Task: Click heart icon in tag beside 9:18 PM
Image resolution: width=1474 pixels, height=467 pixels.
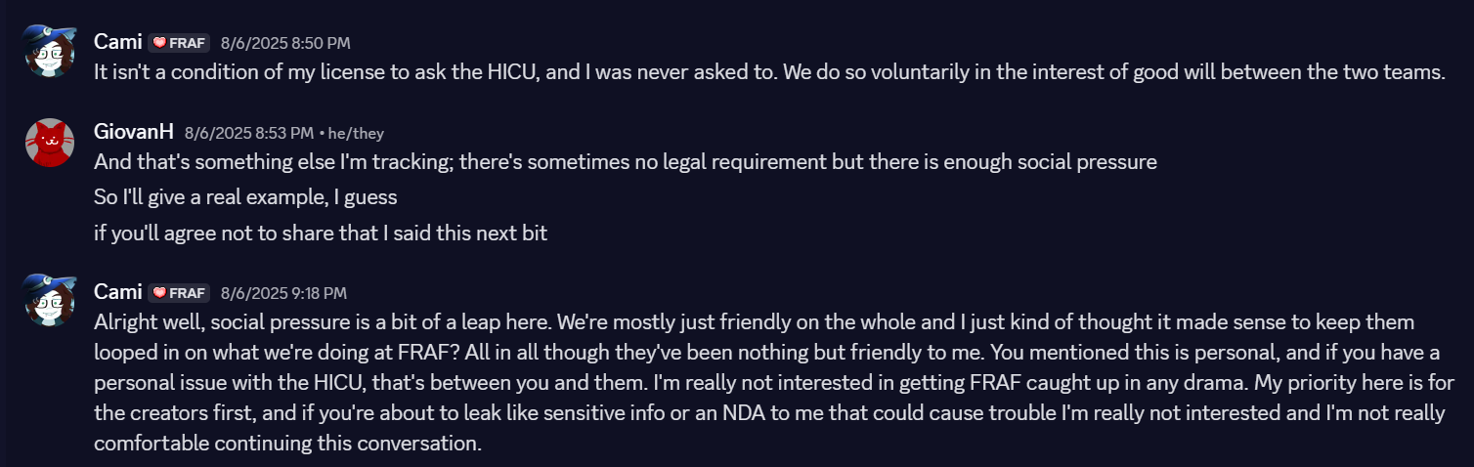Action: point(159,293)
